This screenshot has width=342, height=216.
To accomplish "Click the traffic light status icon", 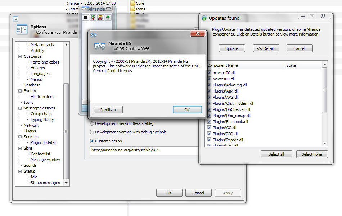I will (x=93, y=18).
